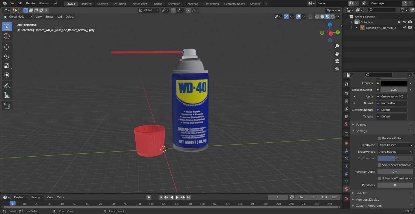Toggle snapping magnet icon
Image resolution: width=415 pixels, height=214 pixels.
click(173, 10)
